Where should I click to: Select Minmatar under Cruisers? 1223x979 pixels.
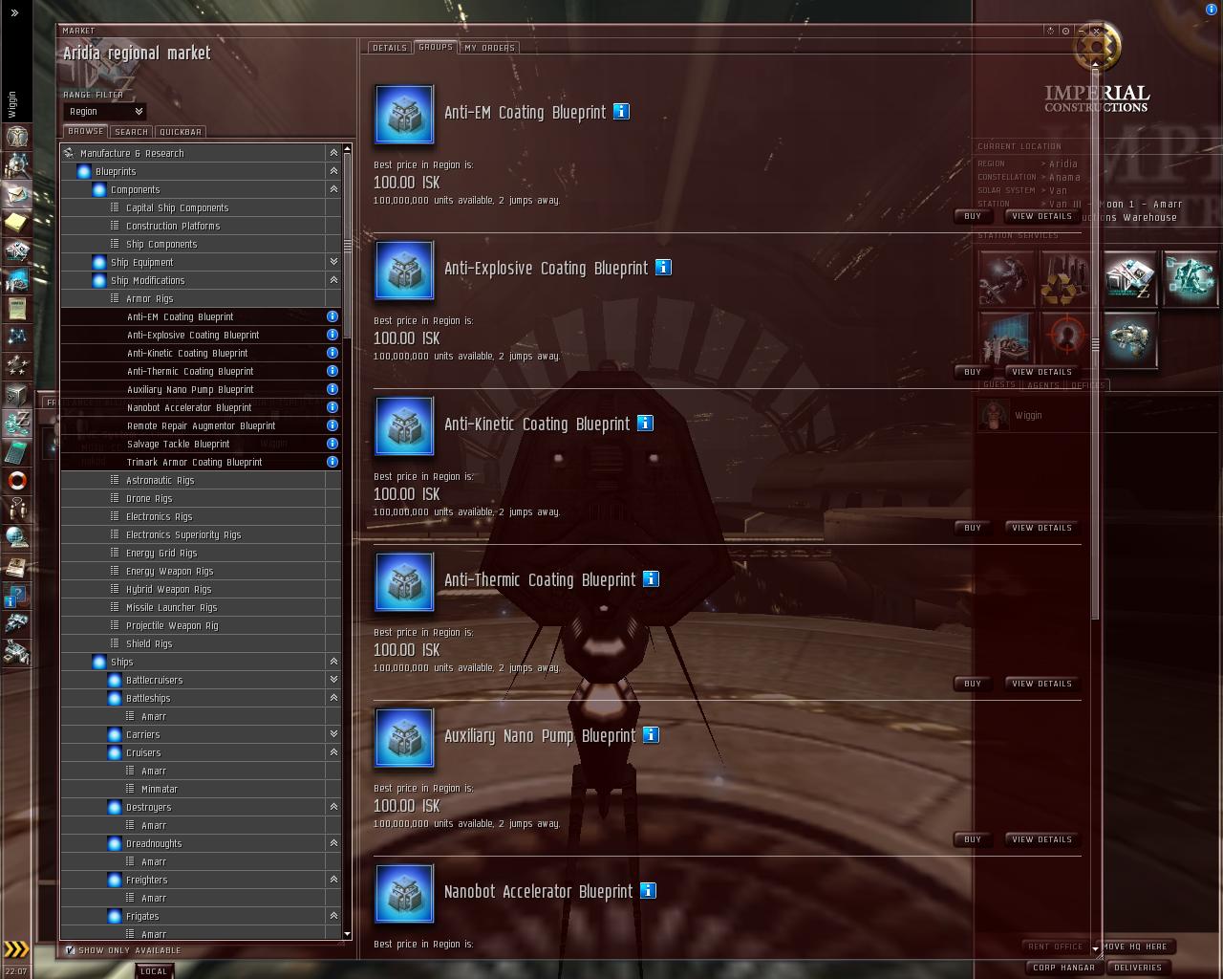[200, 789]
